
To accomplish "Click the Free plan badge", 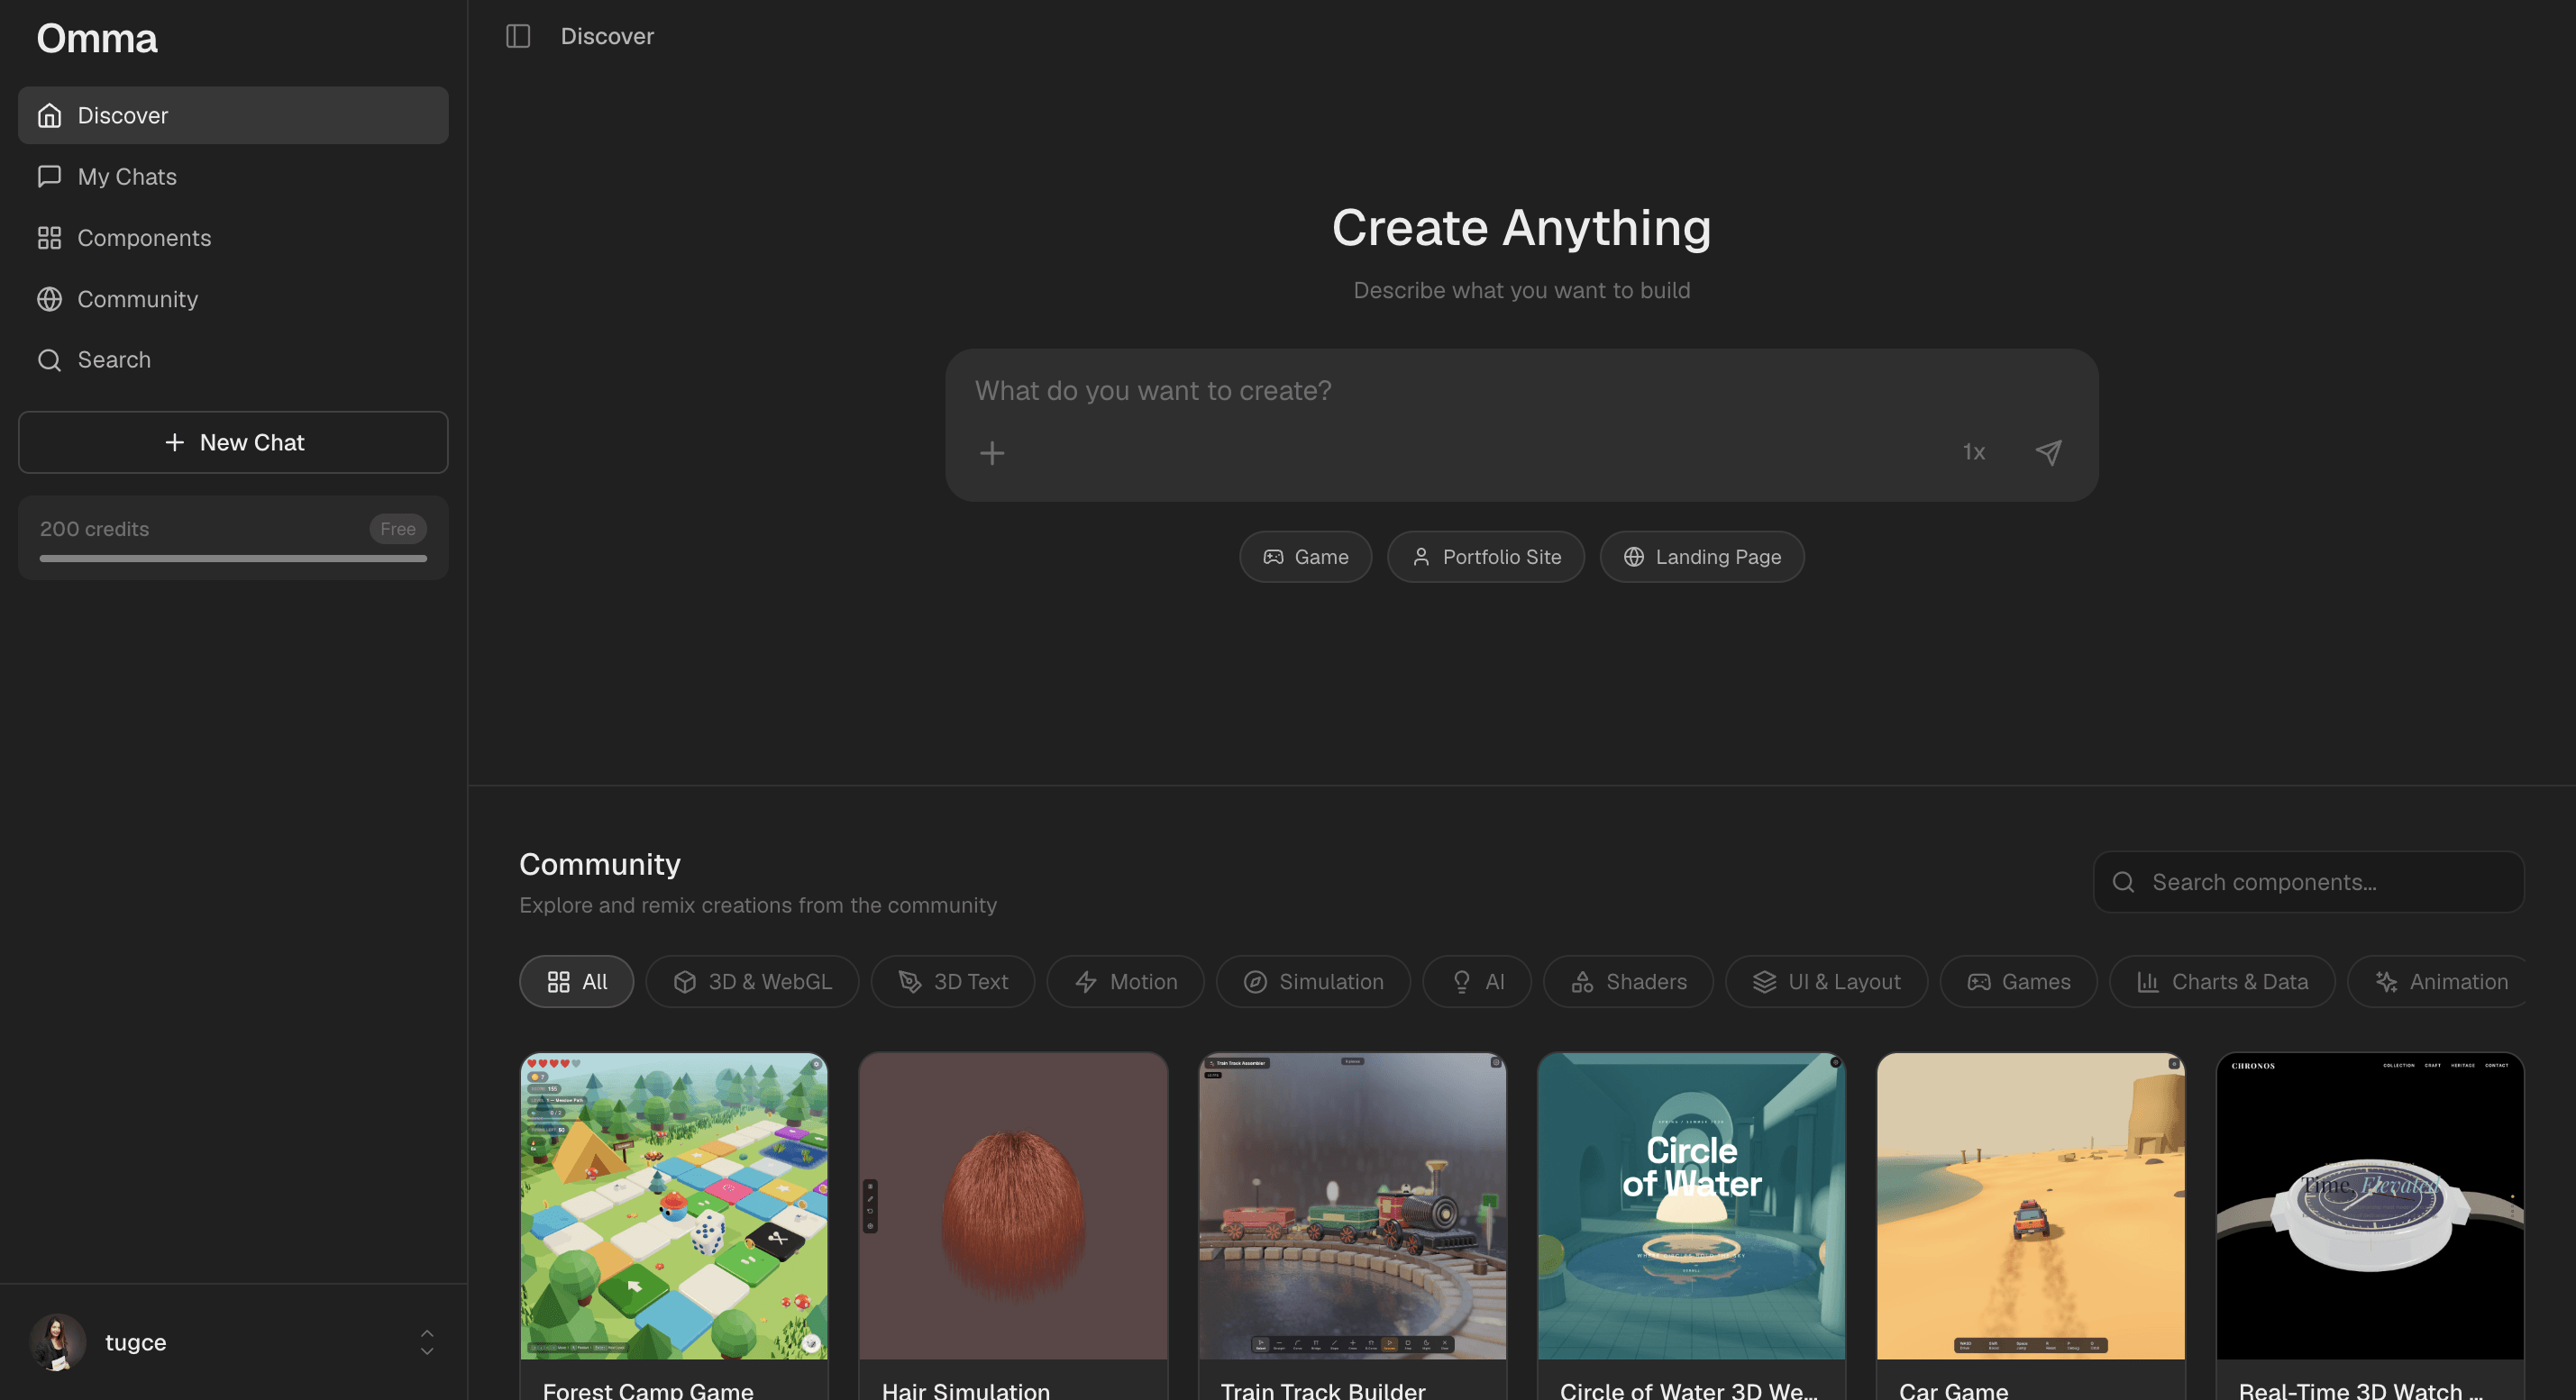I will click(x=397, y=529).
